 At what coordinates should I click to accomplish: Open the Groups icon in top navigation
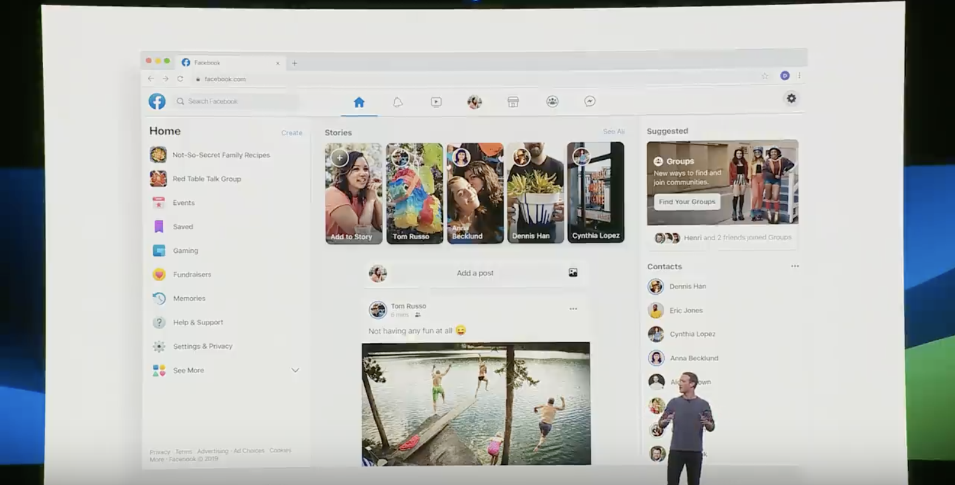[552, 101]
